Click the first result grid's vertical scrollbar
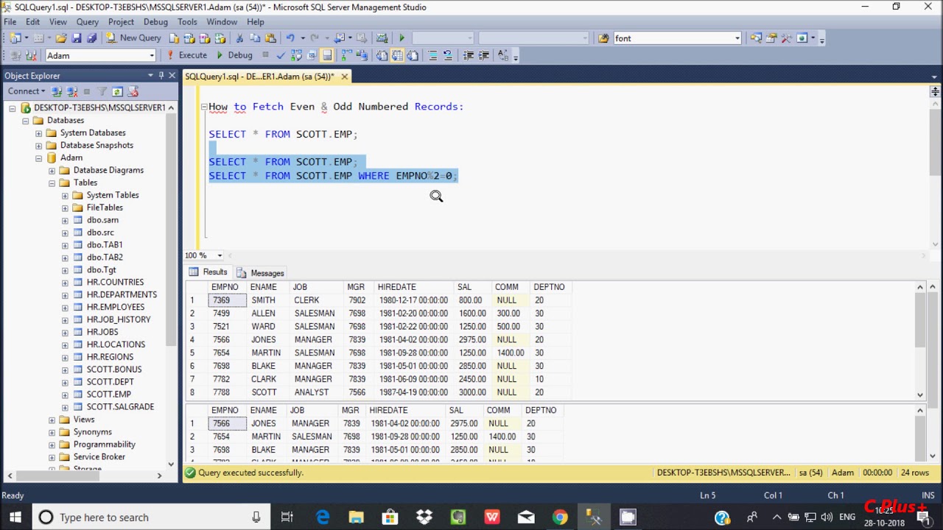The height and width of the screenshot is (530, 943). (920, 341)
